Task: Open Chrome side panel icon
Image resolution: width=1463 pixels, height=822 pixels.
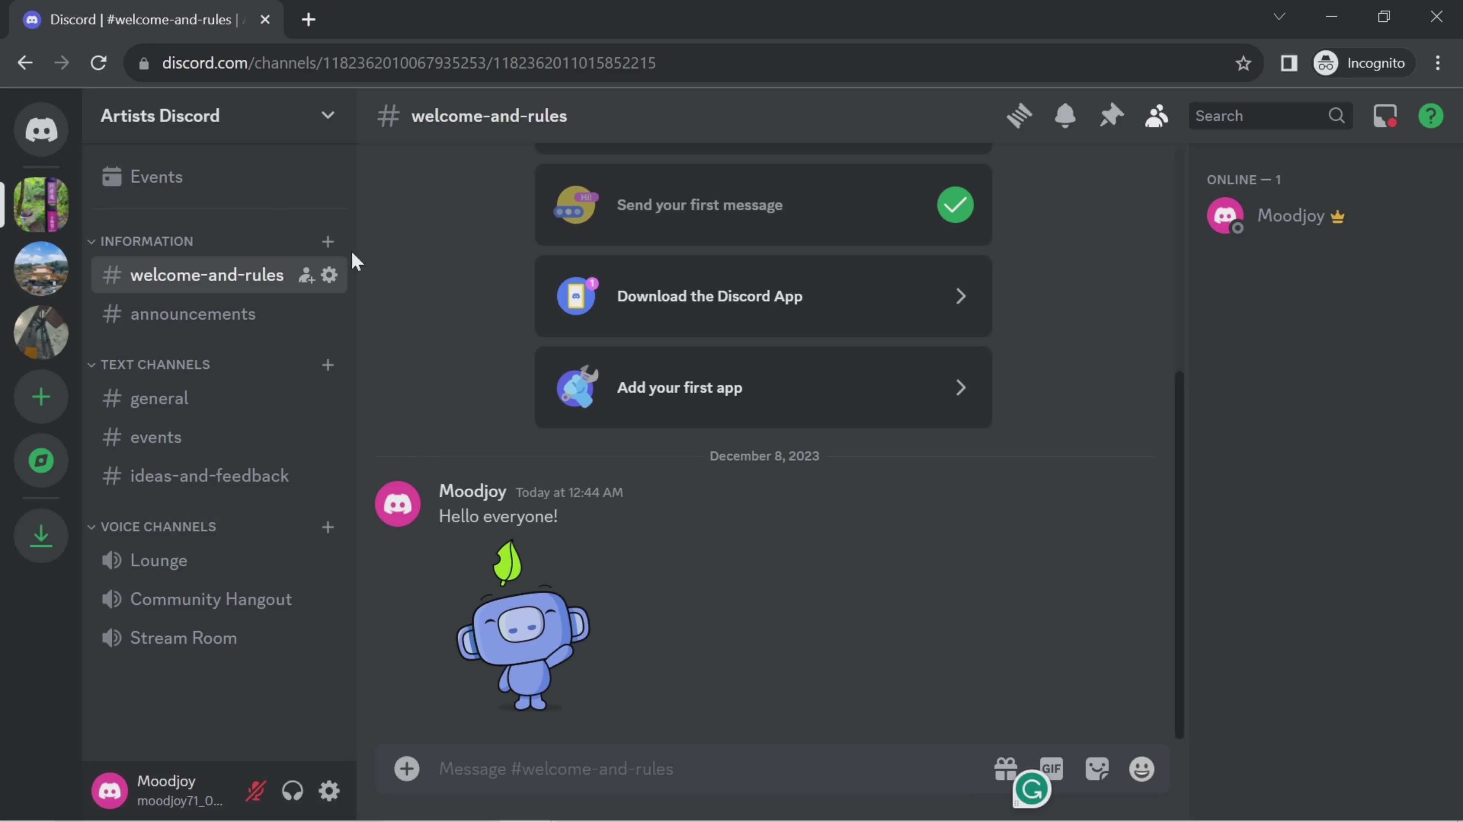Action: pyautogui.click(x=1289, y=63)
